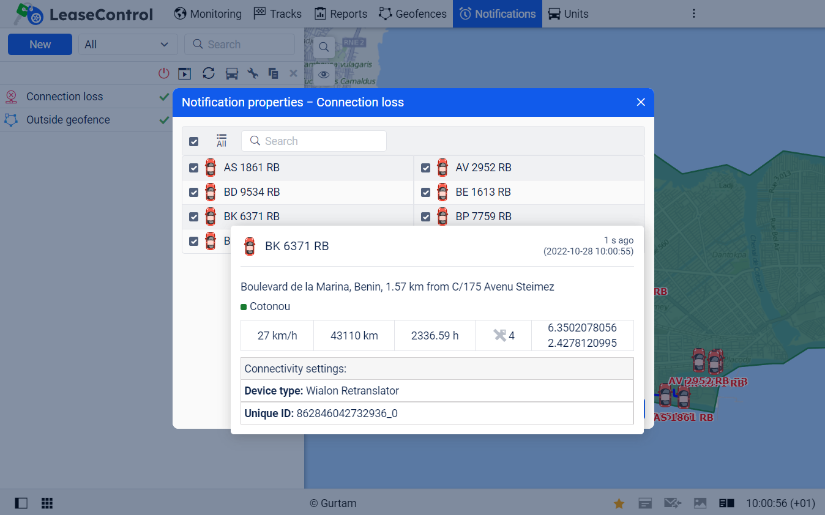Toggle the eye visibility button on map
825x515 pixels.
[x=324, y=75]
